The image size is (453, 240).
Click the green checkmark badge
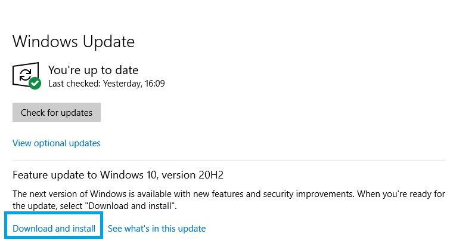[x=35, y=84]
